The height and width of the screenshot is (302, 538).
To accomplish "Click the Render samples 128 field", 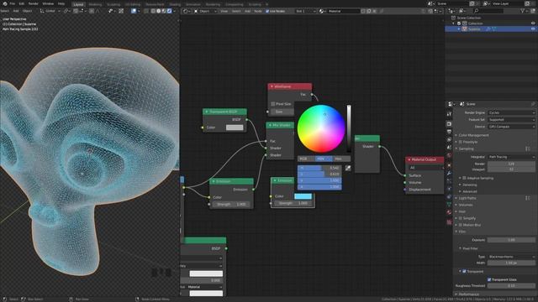I will click(511, 164).
